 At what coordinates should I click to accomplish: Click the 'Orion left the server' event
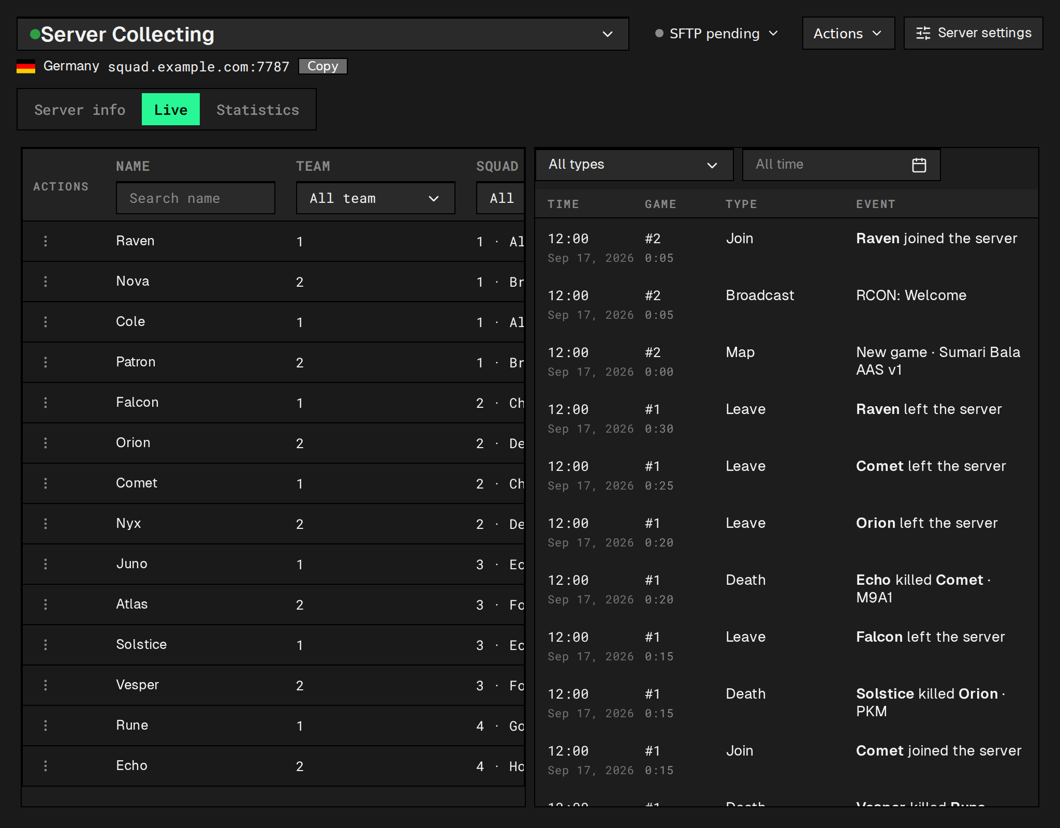click(926, 523)
